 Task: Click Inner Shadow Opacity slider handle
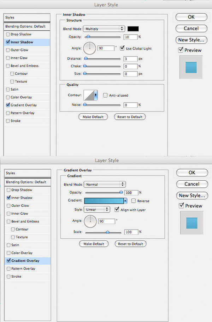point(88,36)
